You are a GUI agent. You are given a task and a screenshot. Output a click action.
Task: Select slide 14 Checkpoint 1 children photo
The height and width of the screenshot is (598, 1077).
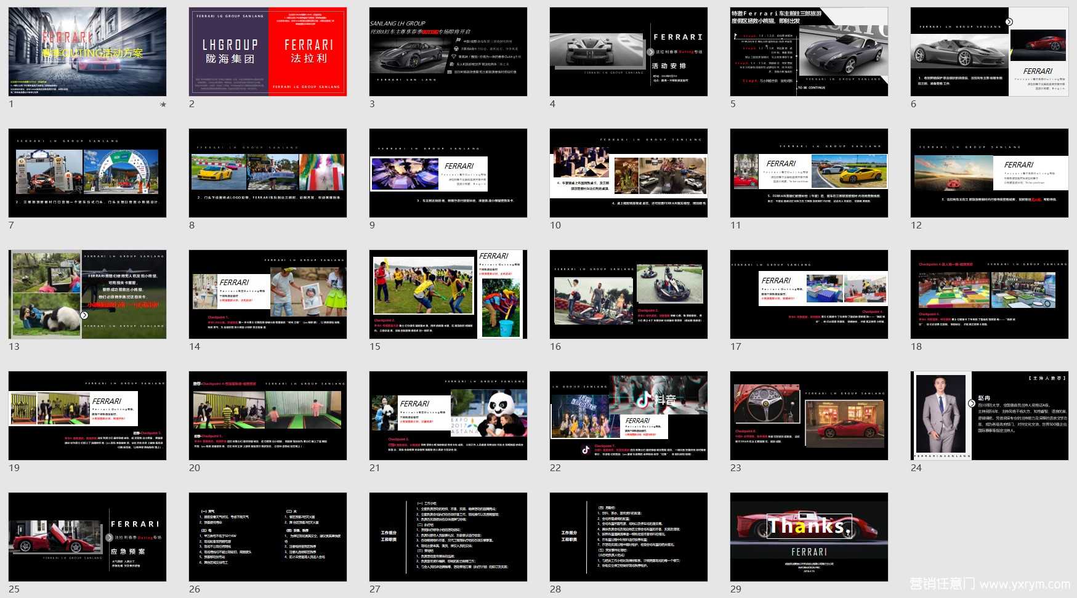coord(268,294)
